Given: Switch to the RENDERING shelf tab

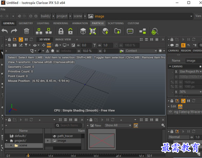Looking at the screenshot, I should (61, 23).
